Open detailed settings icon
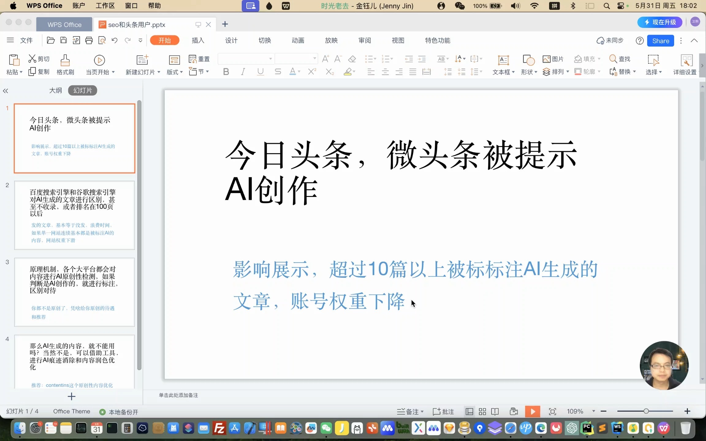This screenshot has height=441, width=706. coord(687,60)
